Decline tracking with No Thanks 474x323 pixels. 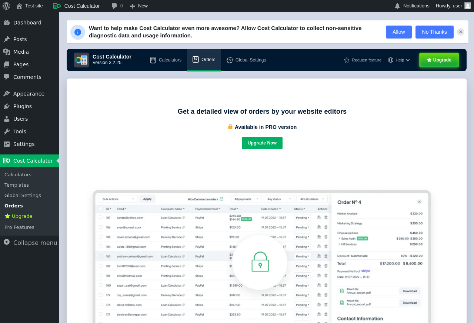click(434, 32)
